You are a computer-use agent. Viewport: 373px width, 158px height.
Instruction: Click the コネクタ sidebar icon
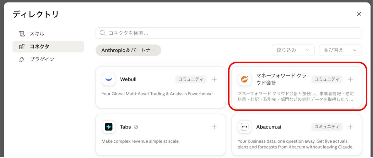click(22, 46)
